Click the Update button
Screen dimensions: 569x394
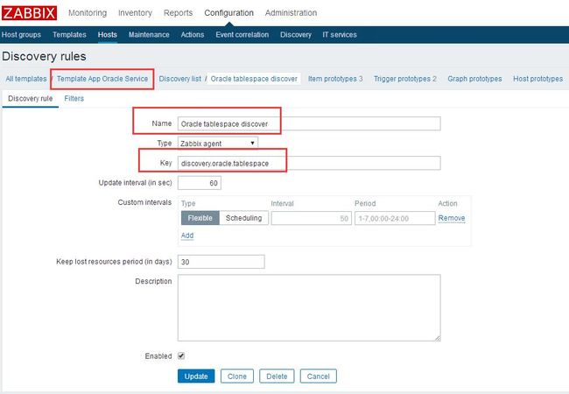point(196,376)
